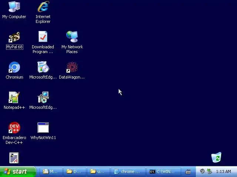Switch to the C:\WIN command prompt taskbar button
This screenshot has width=237, height=177.
164,171
